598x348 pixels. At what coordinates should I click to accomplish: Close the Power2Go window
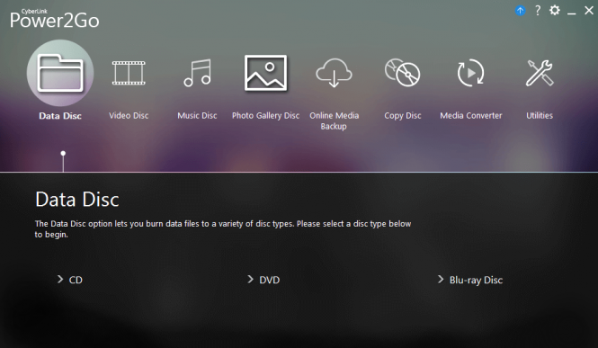click(589, 11)
